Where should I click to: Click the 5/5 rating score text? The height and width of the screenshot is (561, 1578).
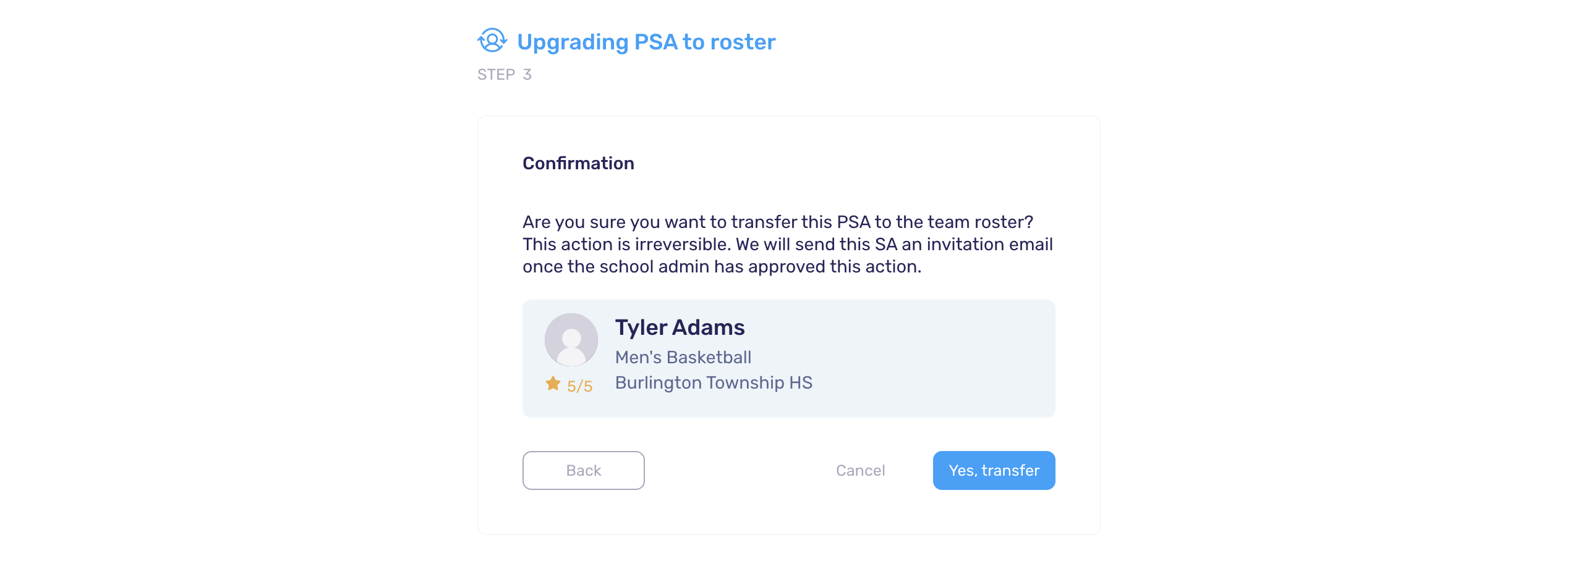click(x=579, y=386)
